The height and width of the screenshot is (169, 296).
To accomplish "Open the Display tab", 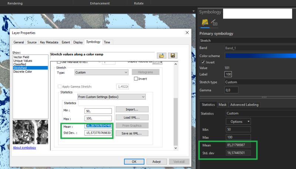I will [x=78, y=42].
